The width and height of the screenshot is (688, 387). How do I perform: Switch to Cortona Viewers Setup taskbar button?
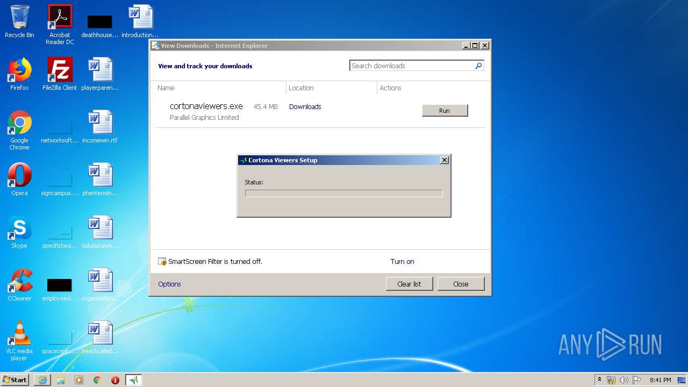coord(134,380)
